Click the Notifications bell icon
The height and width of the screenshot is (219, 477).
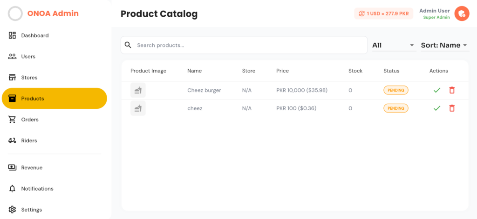tap(12, 189)
